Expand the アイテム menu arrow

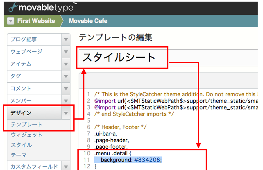pyautogui.click(x=66, y=64)
